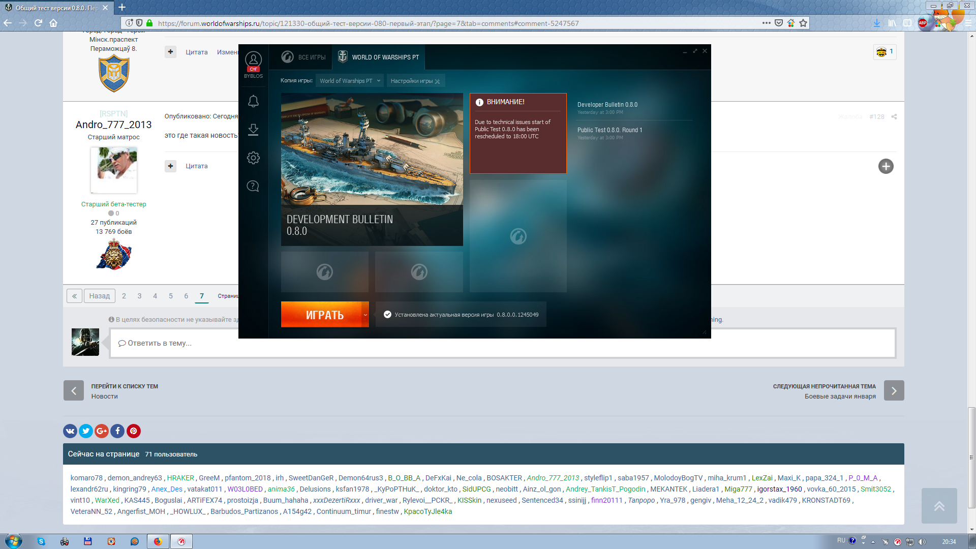
Task: Open Firefox downloads arrow
Action: click(x=876, y=23)
